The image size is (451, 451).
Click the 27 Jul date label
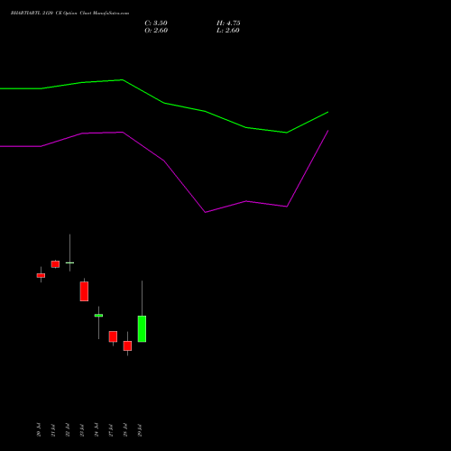point(111,429)
